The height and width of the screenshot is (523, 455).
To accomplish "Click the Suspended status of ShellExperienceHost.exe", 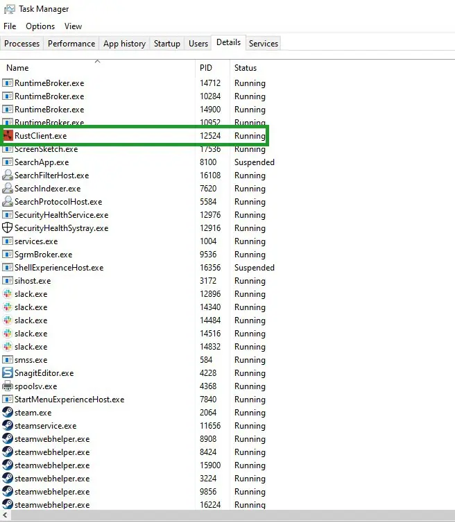I will (x=254, y=268).
